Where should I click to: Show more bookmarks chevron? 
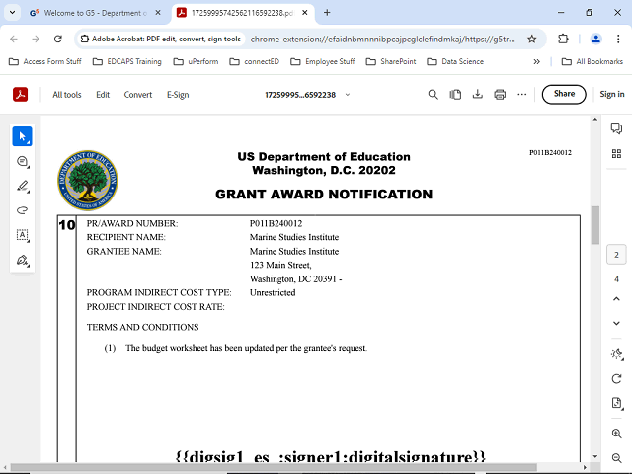(x=536, y=61)
